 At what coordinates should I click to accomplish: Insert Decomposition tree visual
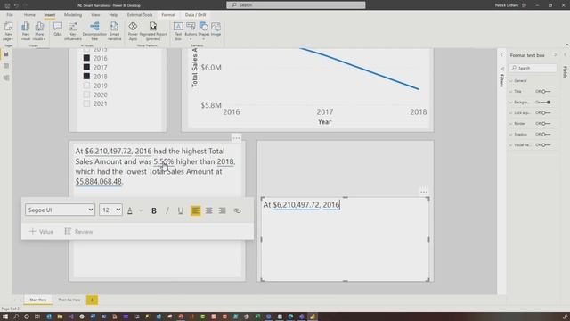coord(94,31)
